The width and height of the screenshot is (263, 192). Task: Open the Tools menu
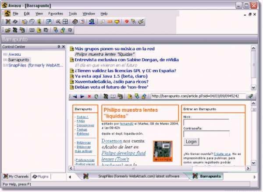pyautogui.click(x=73, y=14)
